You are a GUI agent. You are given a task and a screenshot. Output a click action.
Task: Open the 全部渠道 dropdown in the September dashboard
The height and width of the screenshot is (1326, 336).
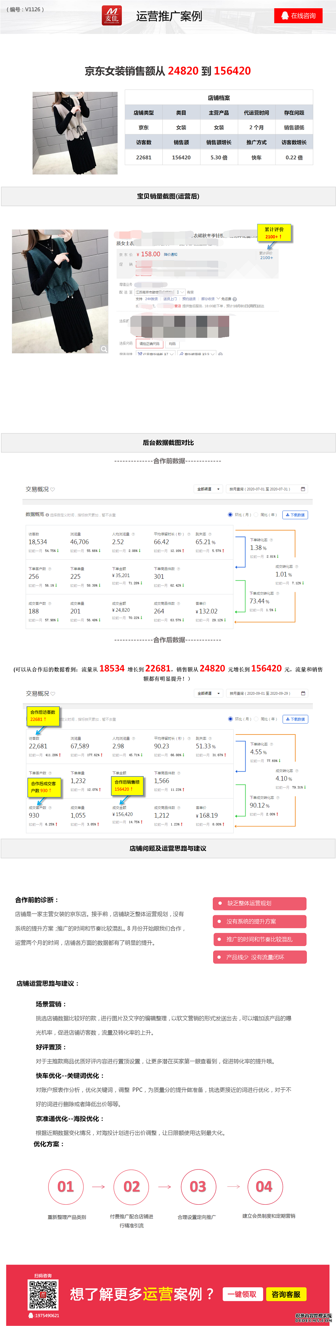coord(208,693)
